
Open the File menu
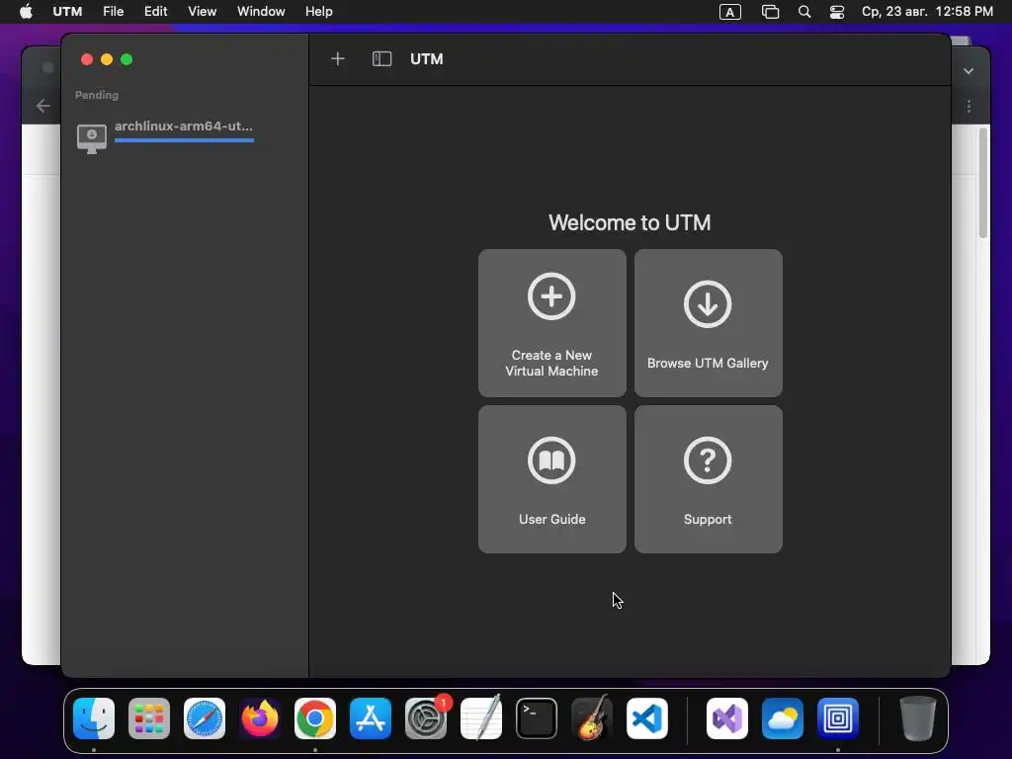click(x=113, y=12)
